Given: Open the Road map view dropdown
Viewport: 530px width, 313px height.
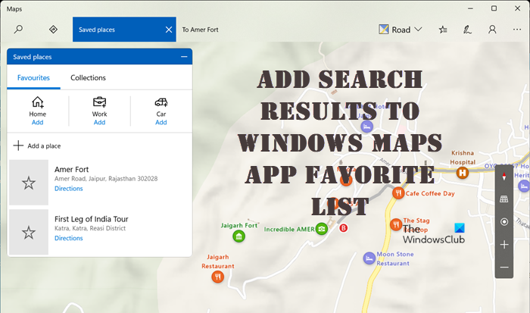Looking at the screenshot, I should coord(401,30).
